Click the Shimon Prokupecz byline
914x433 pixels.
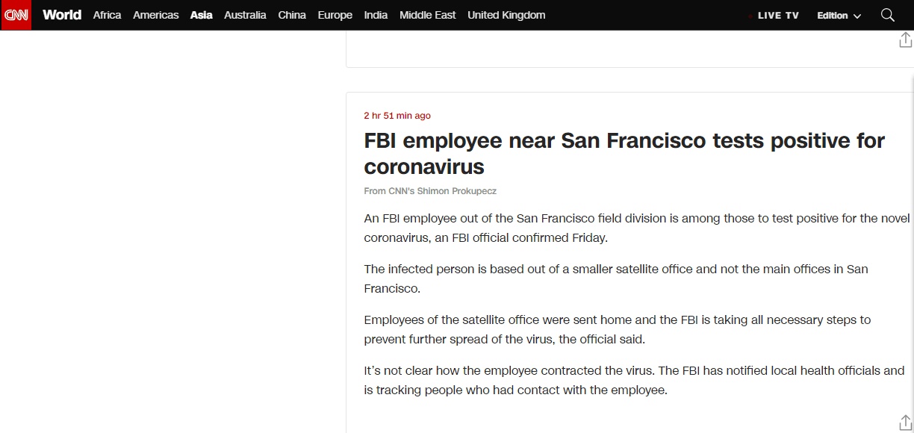(x=430, y=191)
